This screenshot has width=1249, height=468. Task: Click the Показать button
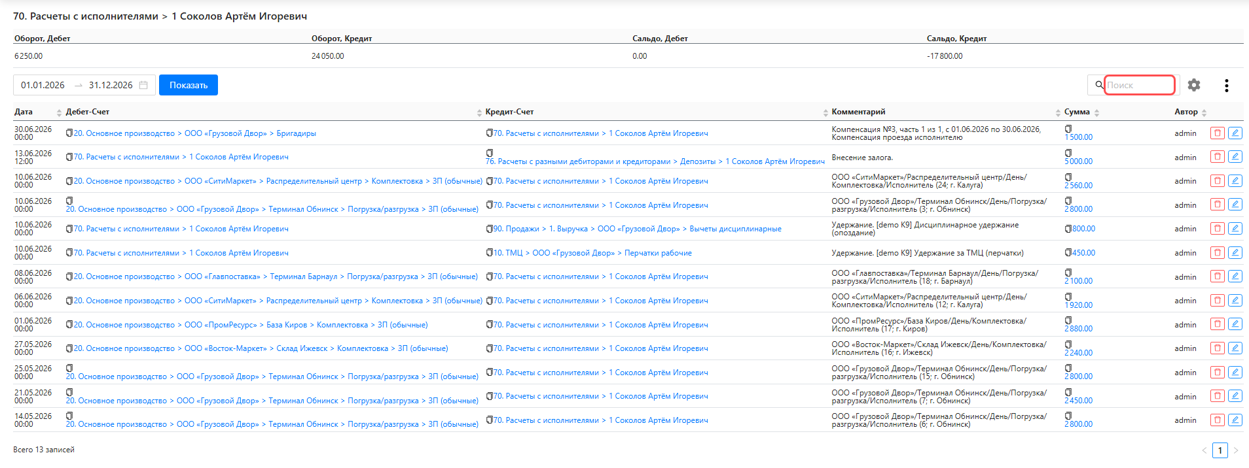coord(189,85)
